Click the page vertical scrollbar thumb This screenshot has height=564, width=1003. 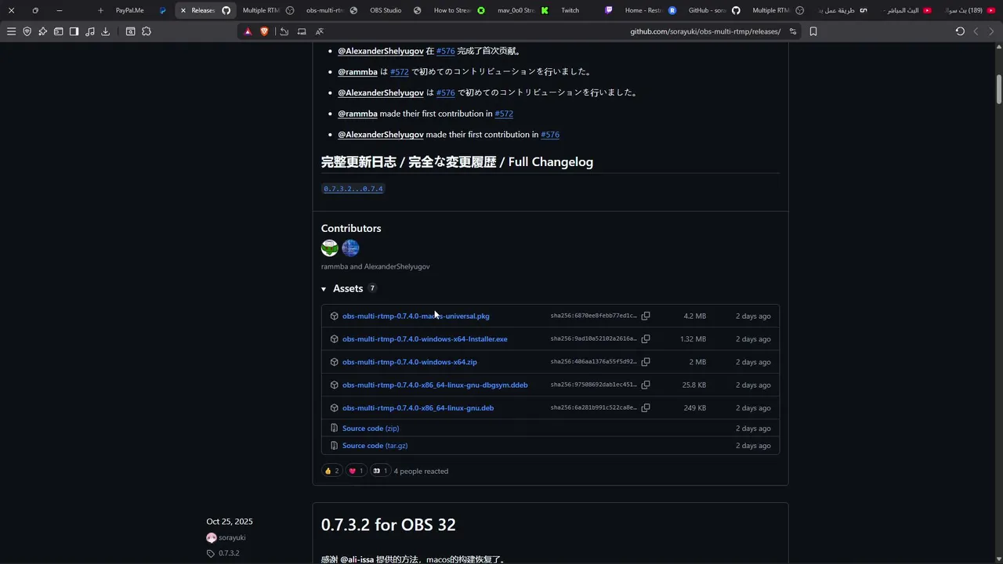999,89
